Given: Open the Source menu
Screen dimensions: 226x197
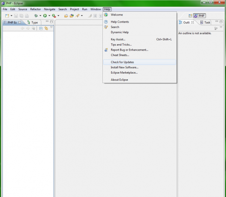Looking at the screenshot, I should 23,9.
